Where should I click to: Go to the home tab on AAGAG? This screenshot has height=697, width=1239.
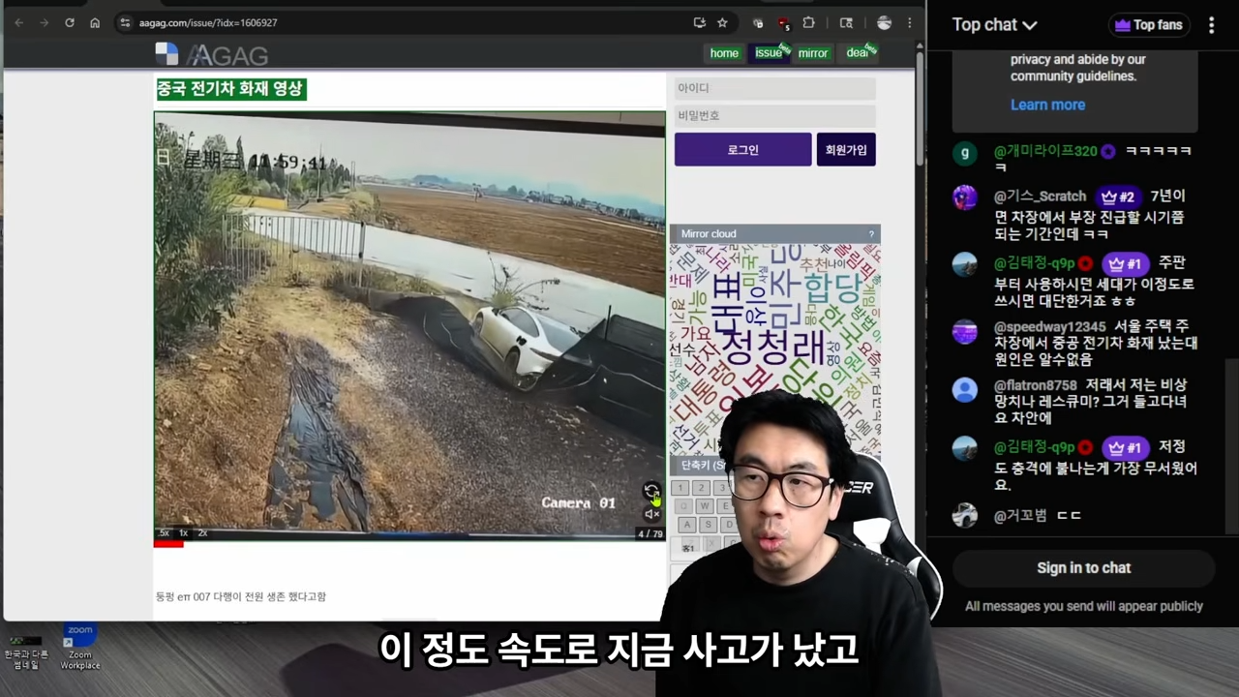click(724, 53)
